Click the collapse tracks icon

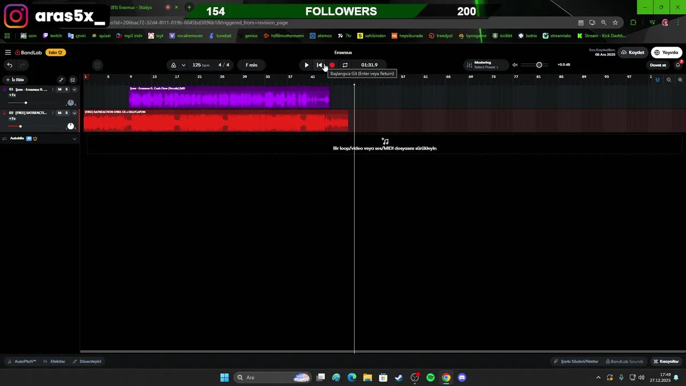(x=72, y=79)
